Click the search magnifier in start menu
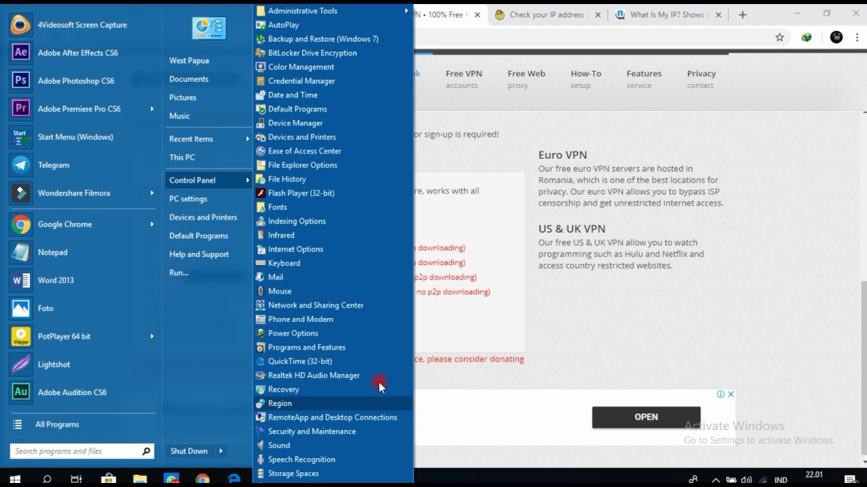 (x=146, y=451)
